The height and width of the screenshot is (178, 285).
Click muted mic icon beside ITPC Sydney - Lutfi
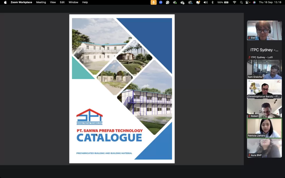[x=249, y=57]
